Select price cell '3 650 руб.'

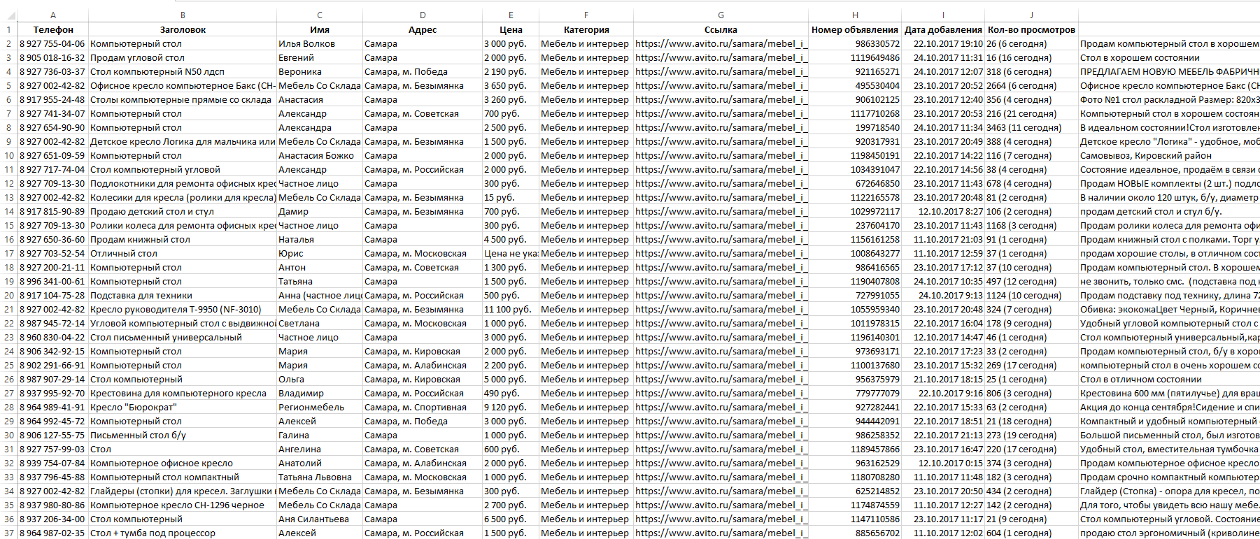511,85
